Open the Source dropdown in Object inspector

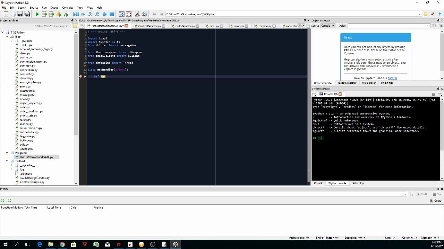point(327,25)
